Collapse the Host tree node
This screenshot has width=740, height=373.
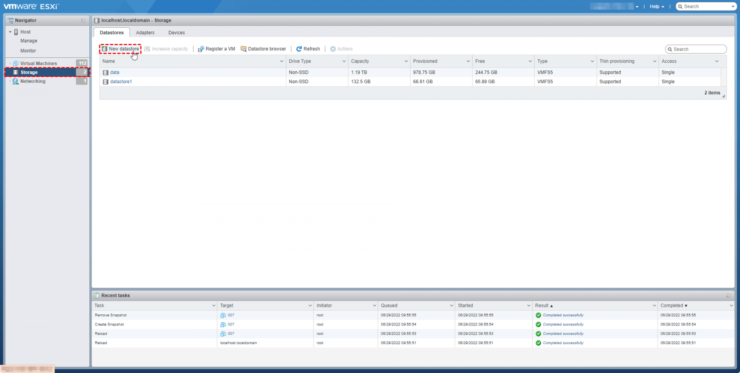(10, 32)
